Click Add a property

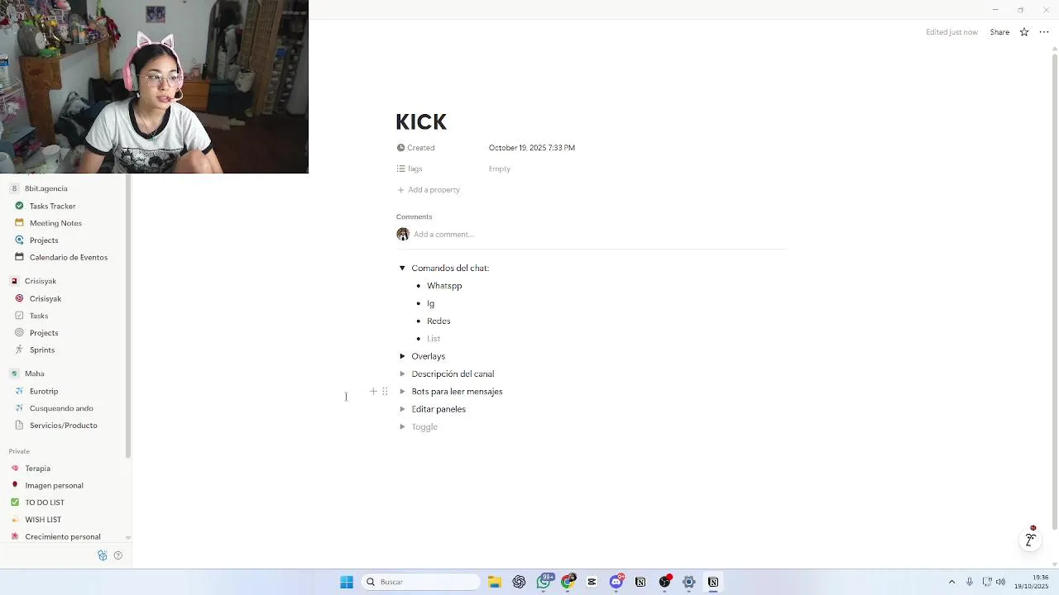pyautogui.click(x=428, y=190)
